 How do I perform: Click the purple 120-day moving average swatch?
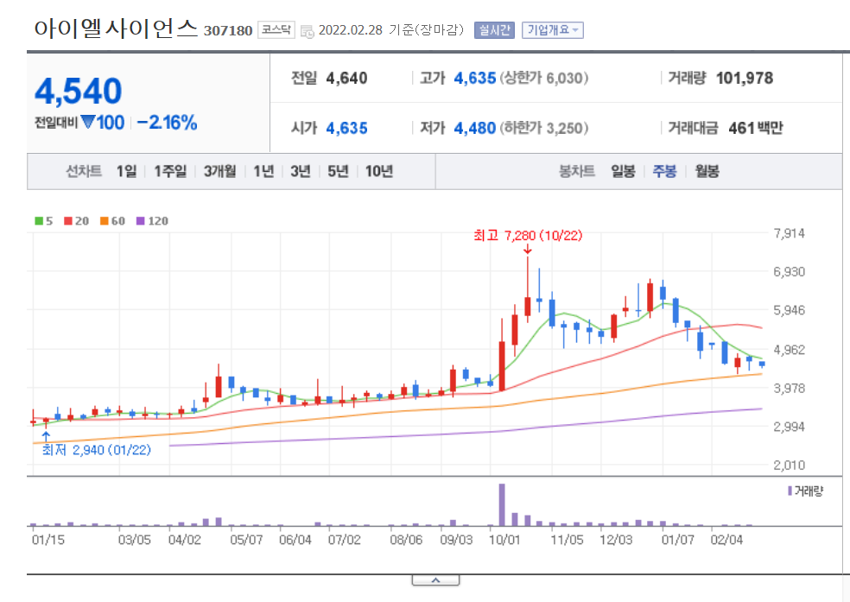[x=141, y=220]
